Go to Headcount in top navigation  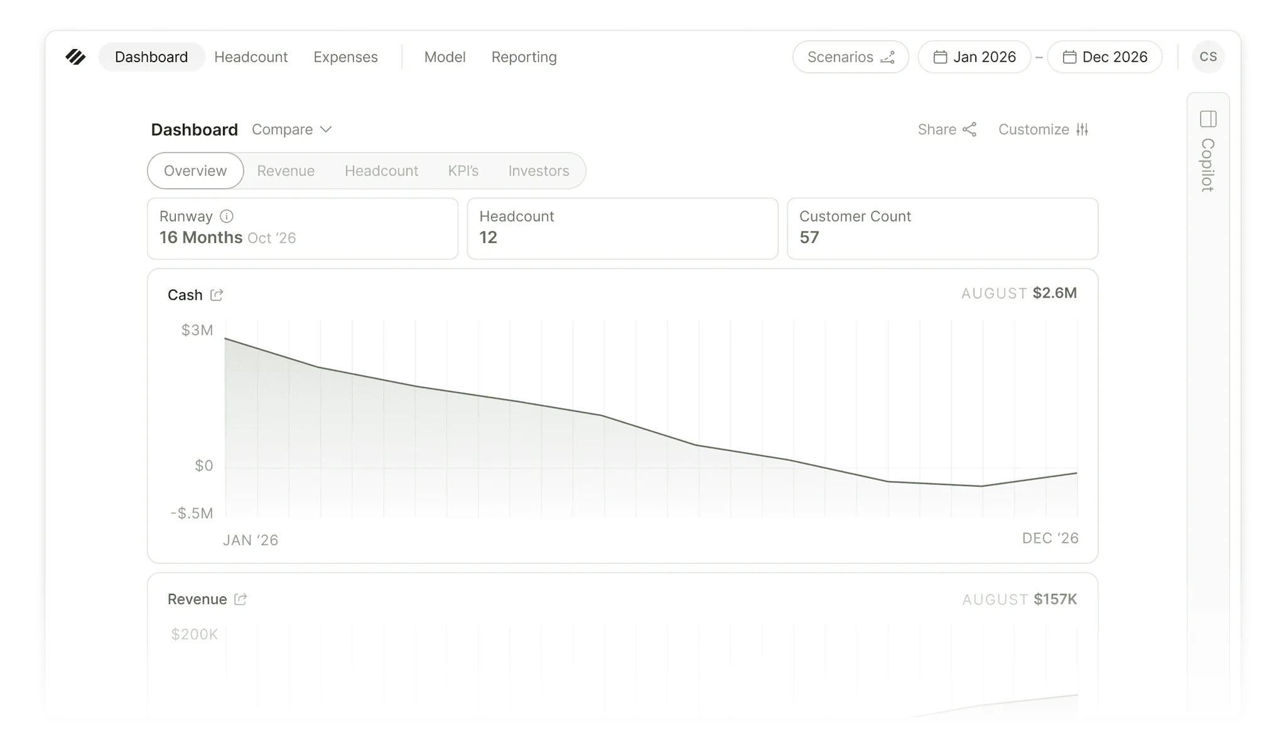point(251,57)
